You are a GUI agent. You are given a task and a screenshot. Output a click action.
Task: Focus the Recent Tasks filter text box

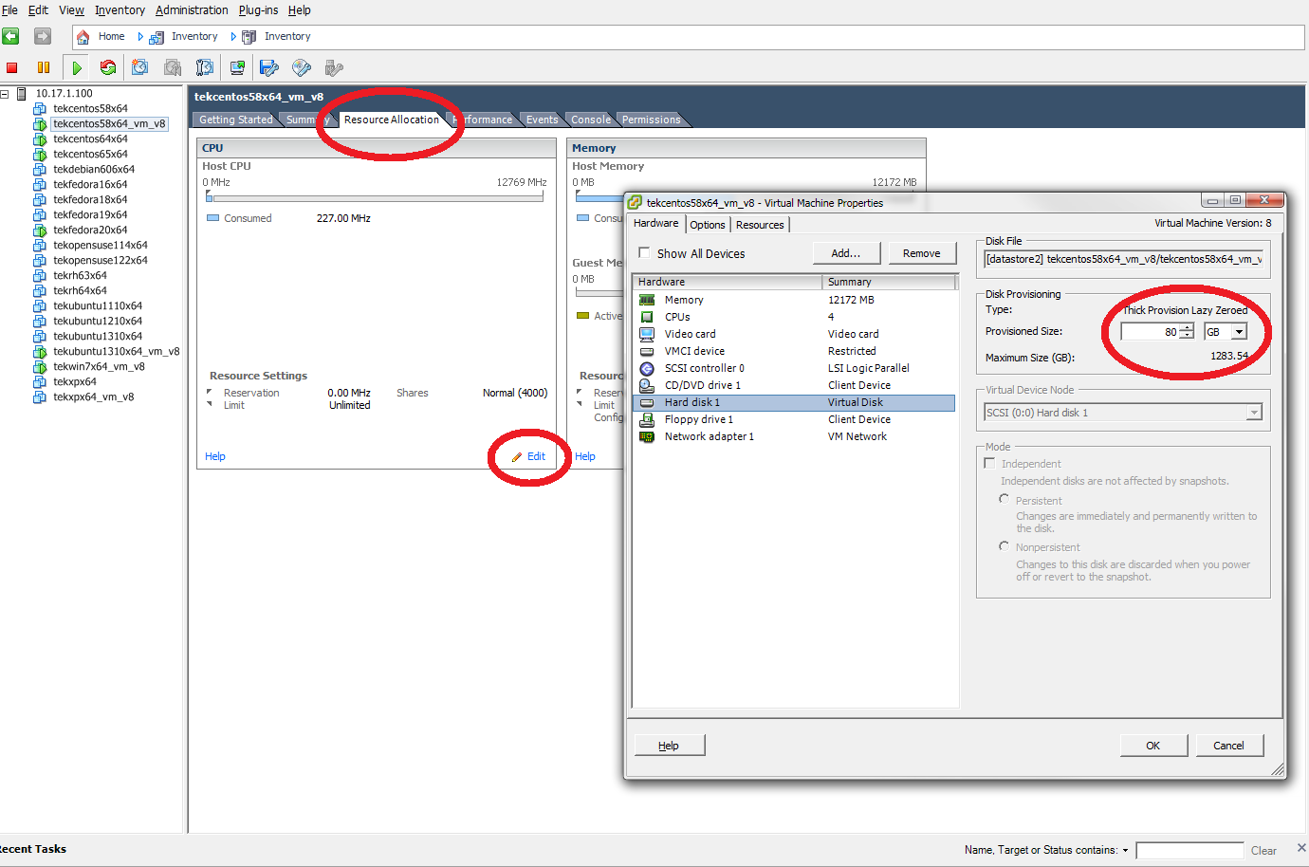pos(1189,850)
